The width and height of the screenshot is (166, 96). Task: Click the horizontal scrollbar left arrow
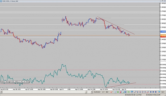[x=1, y=92]
